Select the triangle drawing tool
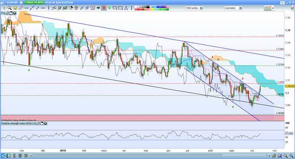Screen dimensions: 295x159 point(126,8)
